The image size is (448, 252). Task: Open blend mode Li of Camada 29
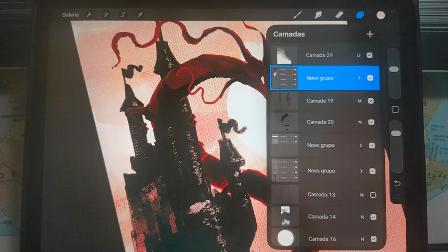coord(358,55)
